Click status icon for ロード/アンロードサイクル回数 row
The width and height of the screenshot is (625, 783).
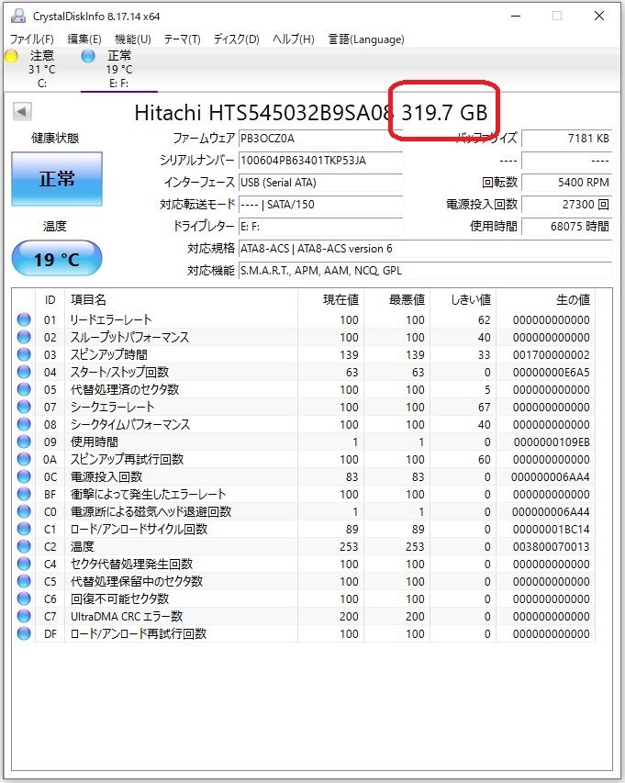pos(24,529)
